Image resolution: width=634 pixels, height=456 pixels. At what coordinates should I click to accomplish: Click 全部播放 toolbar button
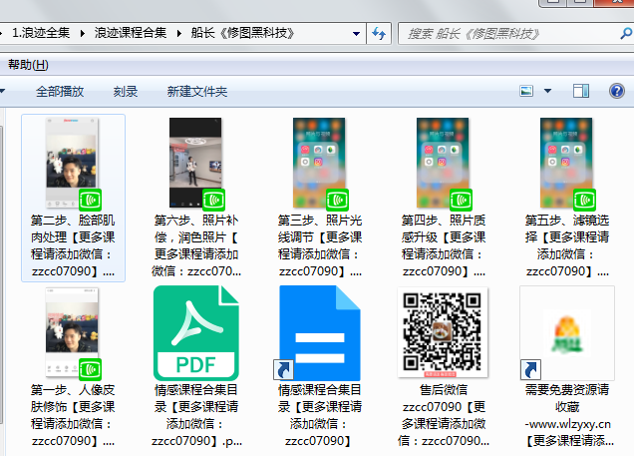tap(60, 92)
